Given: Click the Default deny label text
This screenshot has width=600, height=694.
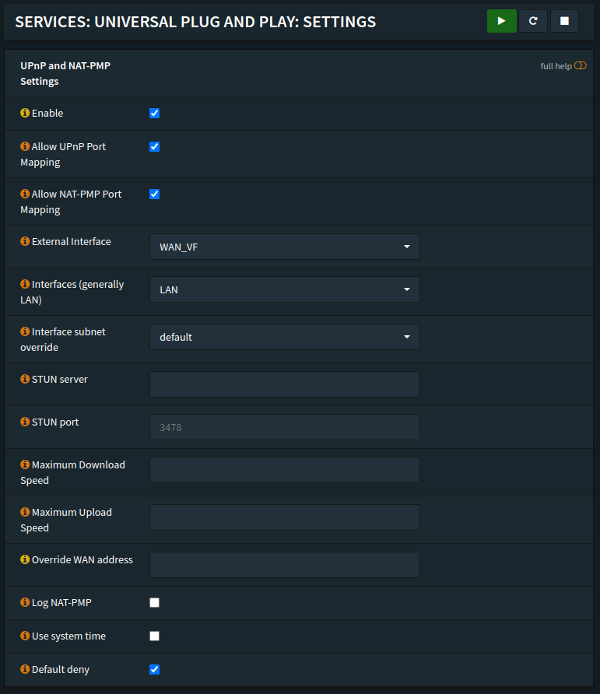Looking at the screenshot, I should pyautogui.click(x=60, y=669).
